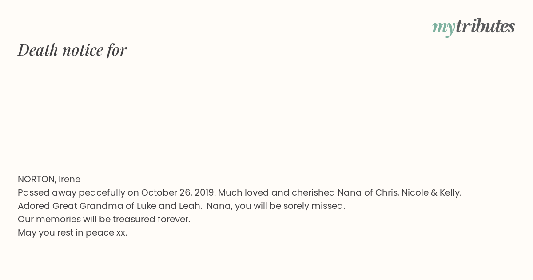This screenshot has width=533, height=280.
Task: Click the "Our memories will be treasured forever" line
Action: [104, 220]
